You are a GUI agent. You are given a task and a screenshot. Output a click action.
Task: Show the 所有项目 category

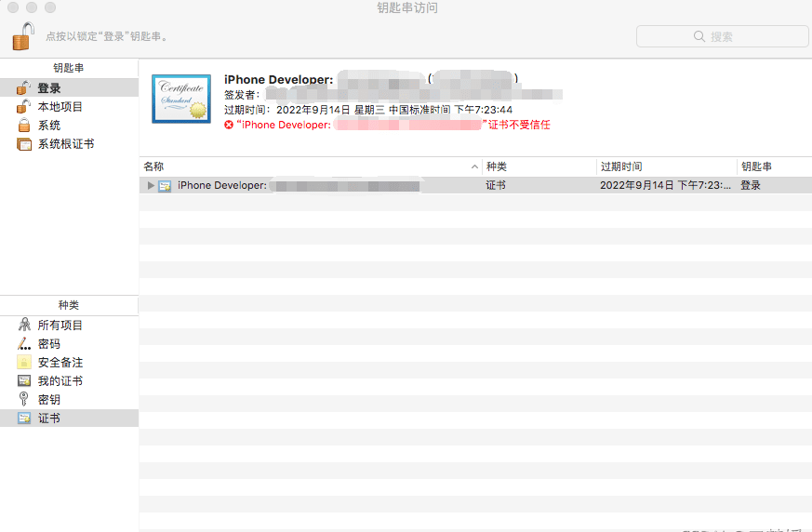point(70,326)
